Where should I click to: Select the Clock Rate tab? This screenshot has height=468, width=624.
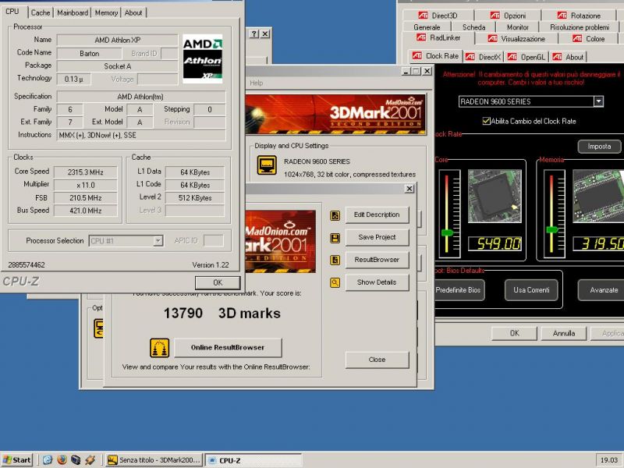tap(435, 56)
